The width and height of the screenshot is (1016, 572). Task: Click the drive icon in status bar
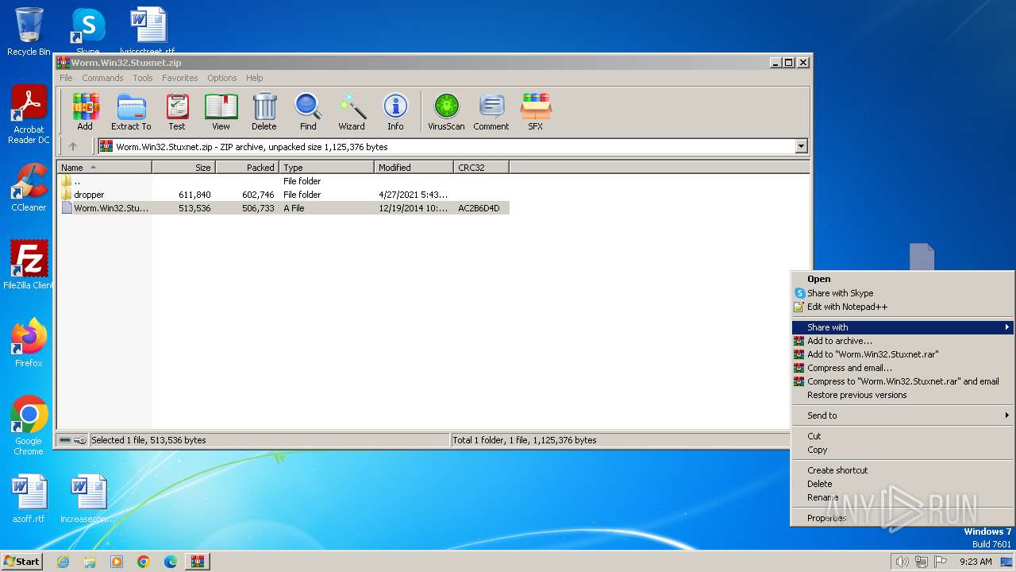(x=65, y=440)
